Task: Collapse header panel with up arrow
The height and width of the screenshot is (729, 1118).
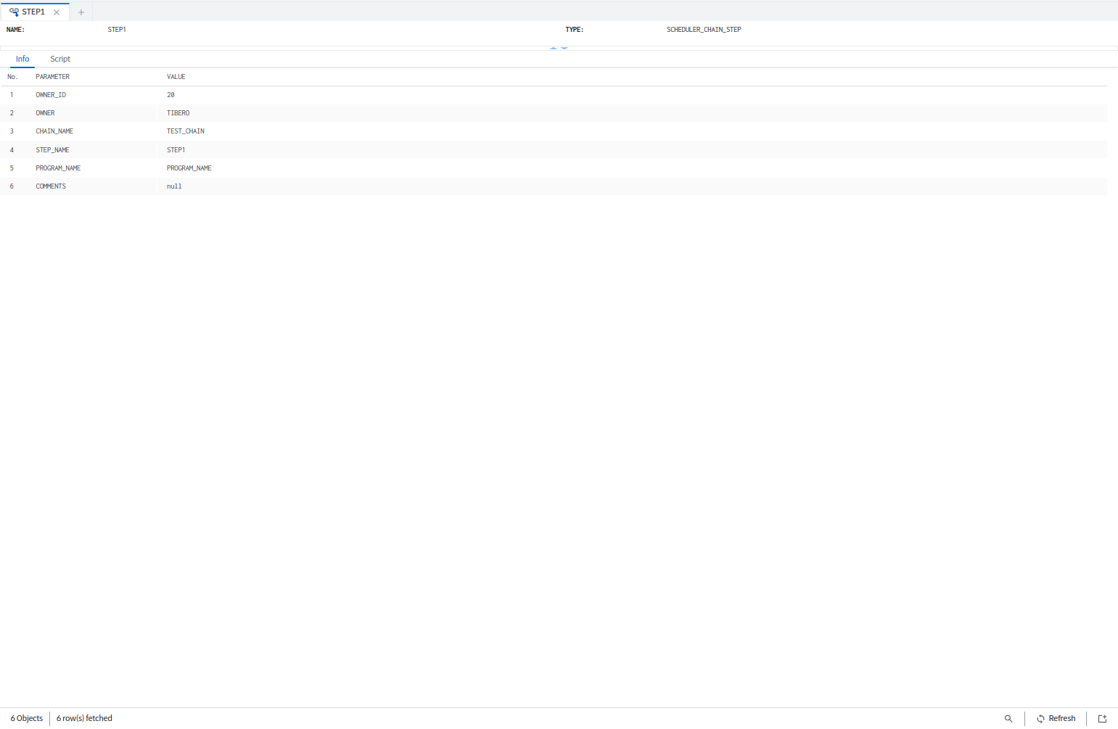Action: [554, 48]
